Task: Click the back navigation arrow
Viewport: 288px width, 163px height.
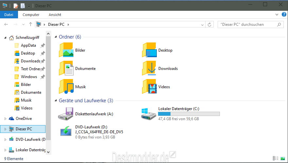Action: pyautogui.click(x=6, y=24)
